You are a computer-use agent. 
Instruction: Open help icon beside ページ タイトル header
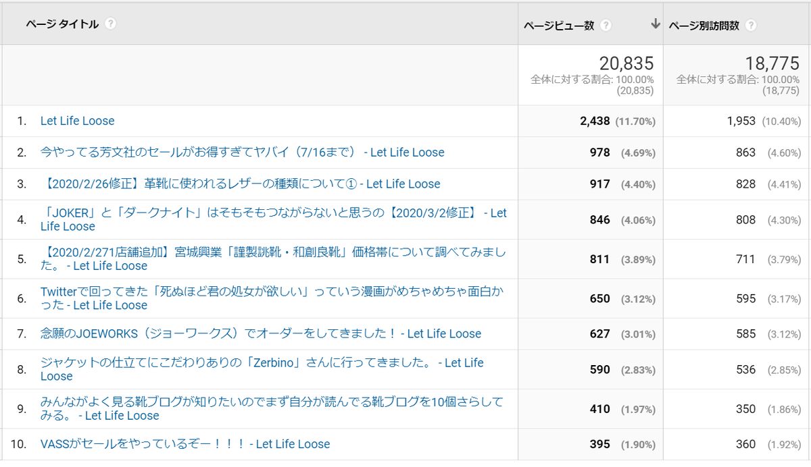(x=111, y=24)
